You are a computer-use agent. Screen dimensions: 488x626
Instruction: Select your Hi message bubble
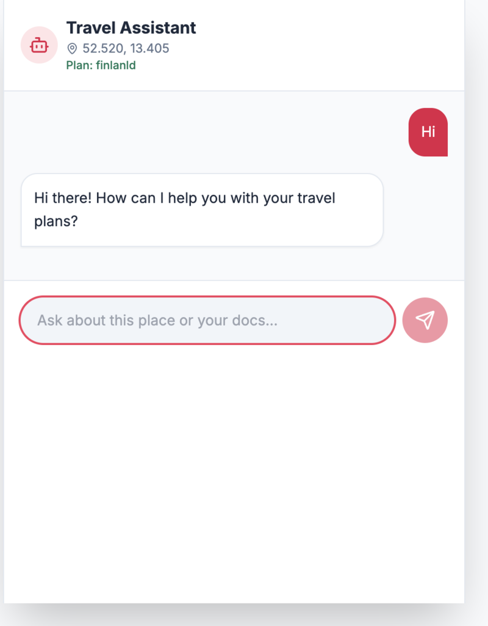428,131
